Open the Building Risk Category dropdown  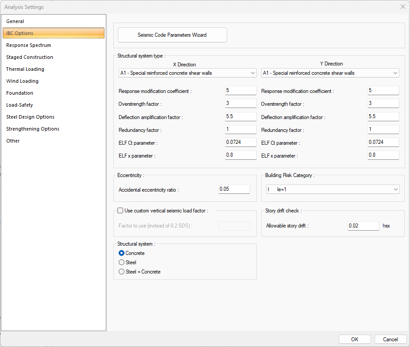point(333,189)
